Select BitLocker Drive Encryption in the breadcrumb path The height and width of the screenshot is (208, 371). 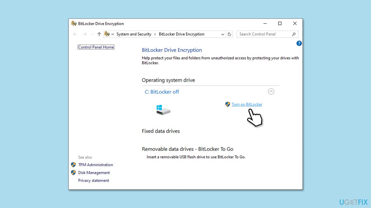pyautogui.click(x=181, y=34)
